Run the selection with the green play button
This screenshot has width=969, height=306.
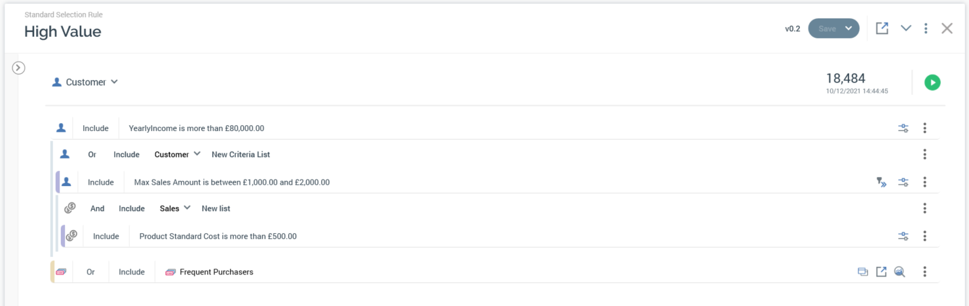pyautogui.click(x=932, y=83)
